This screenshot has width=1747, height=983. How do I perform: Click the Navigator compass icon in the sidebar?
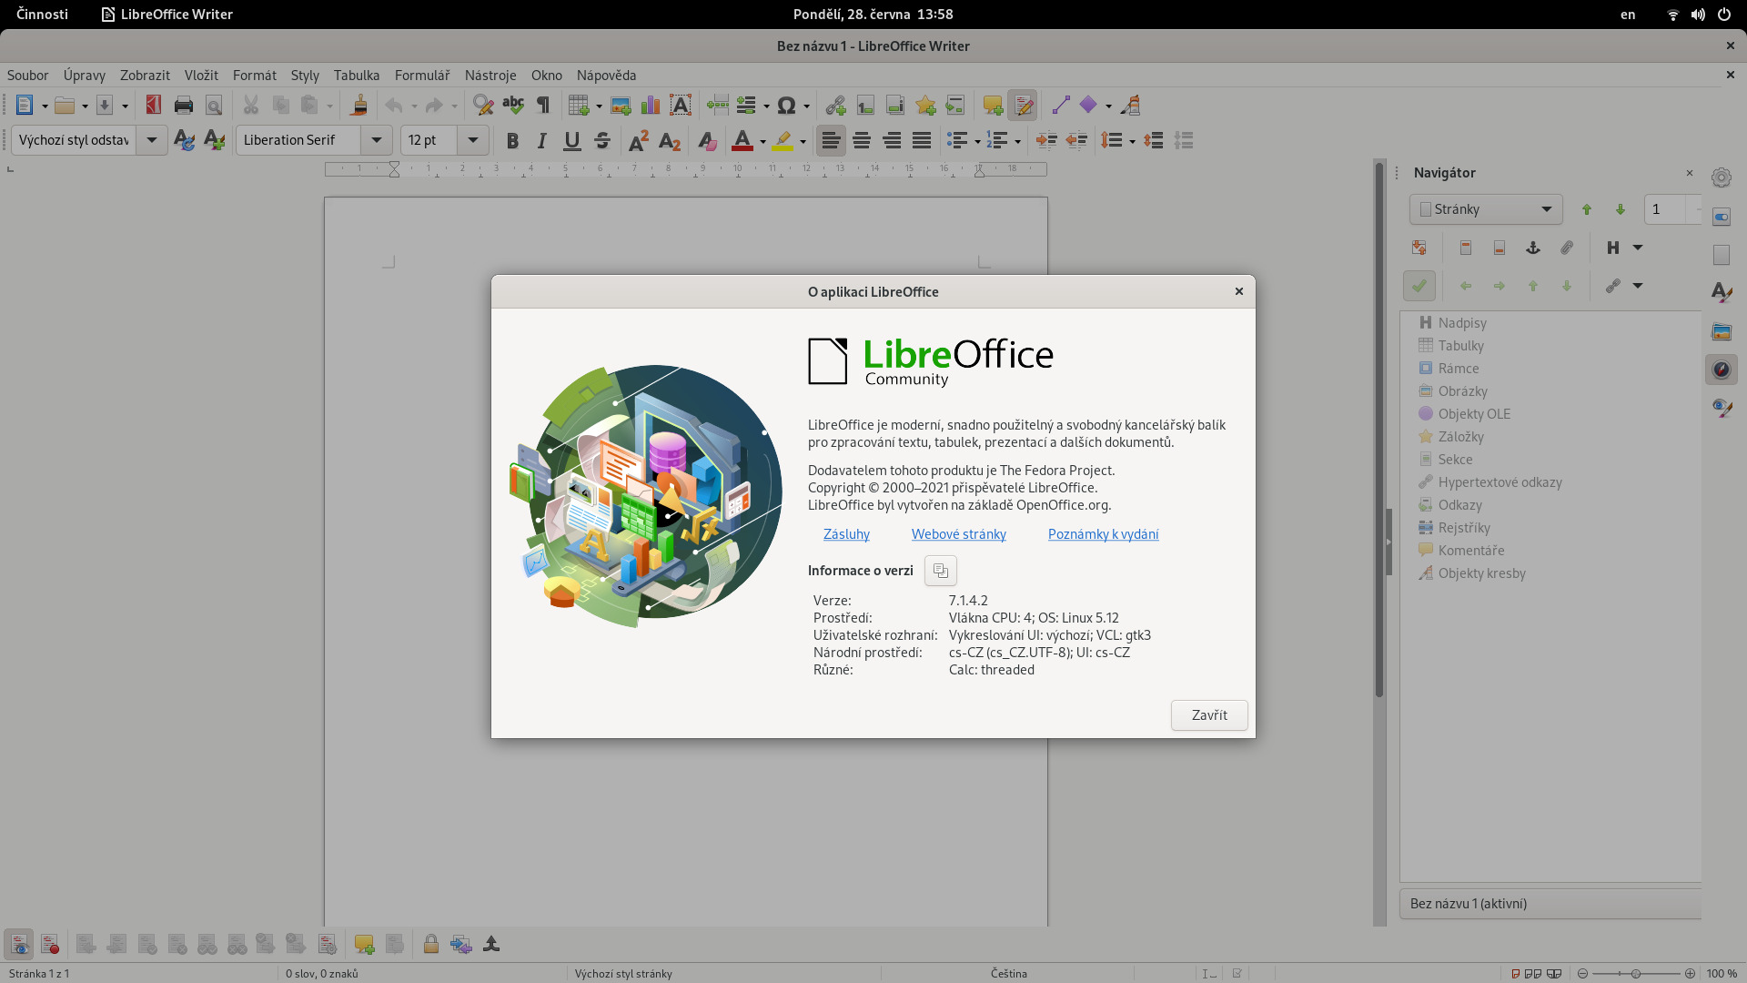[1721, 370]
